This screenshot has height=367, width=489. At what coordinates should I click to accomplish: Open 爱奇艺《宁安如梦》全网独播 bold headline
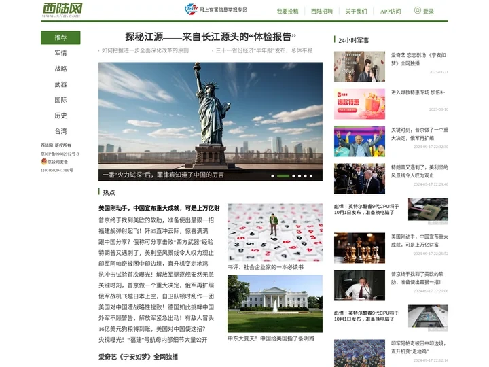click(x=138, y=357)
